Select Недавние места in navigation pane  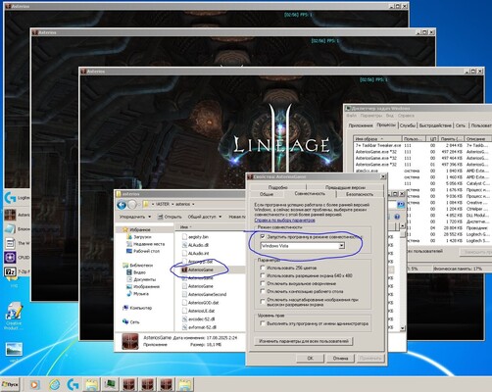pyautogui.click(x=149, y=244)
